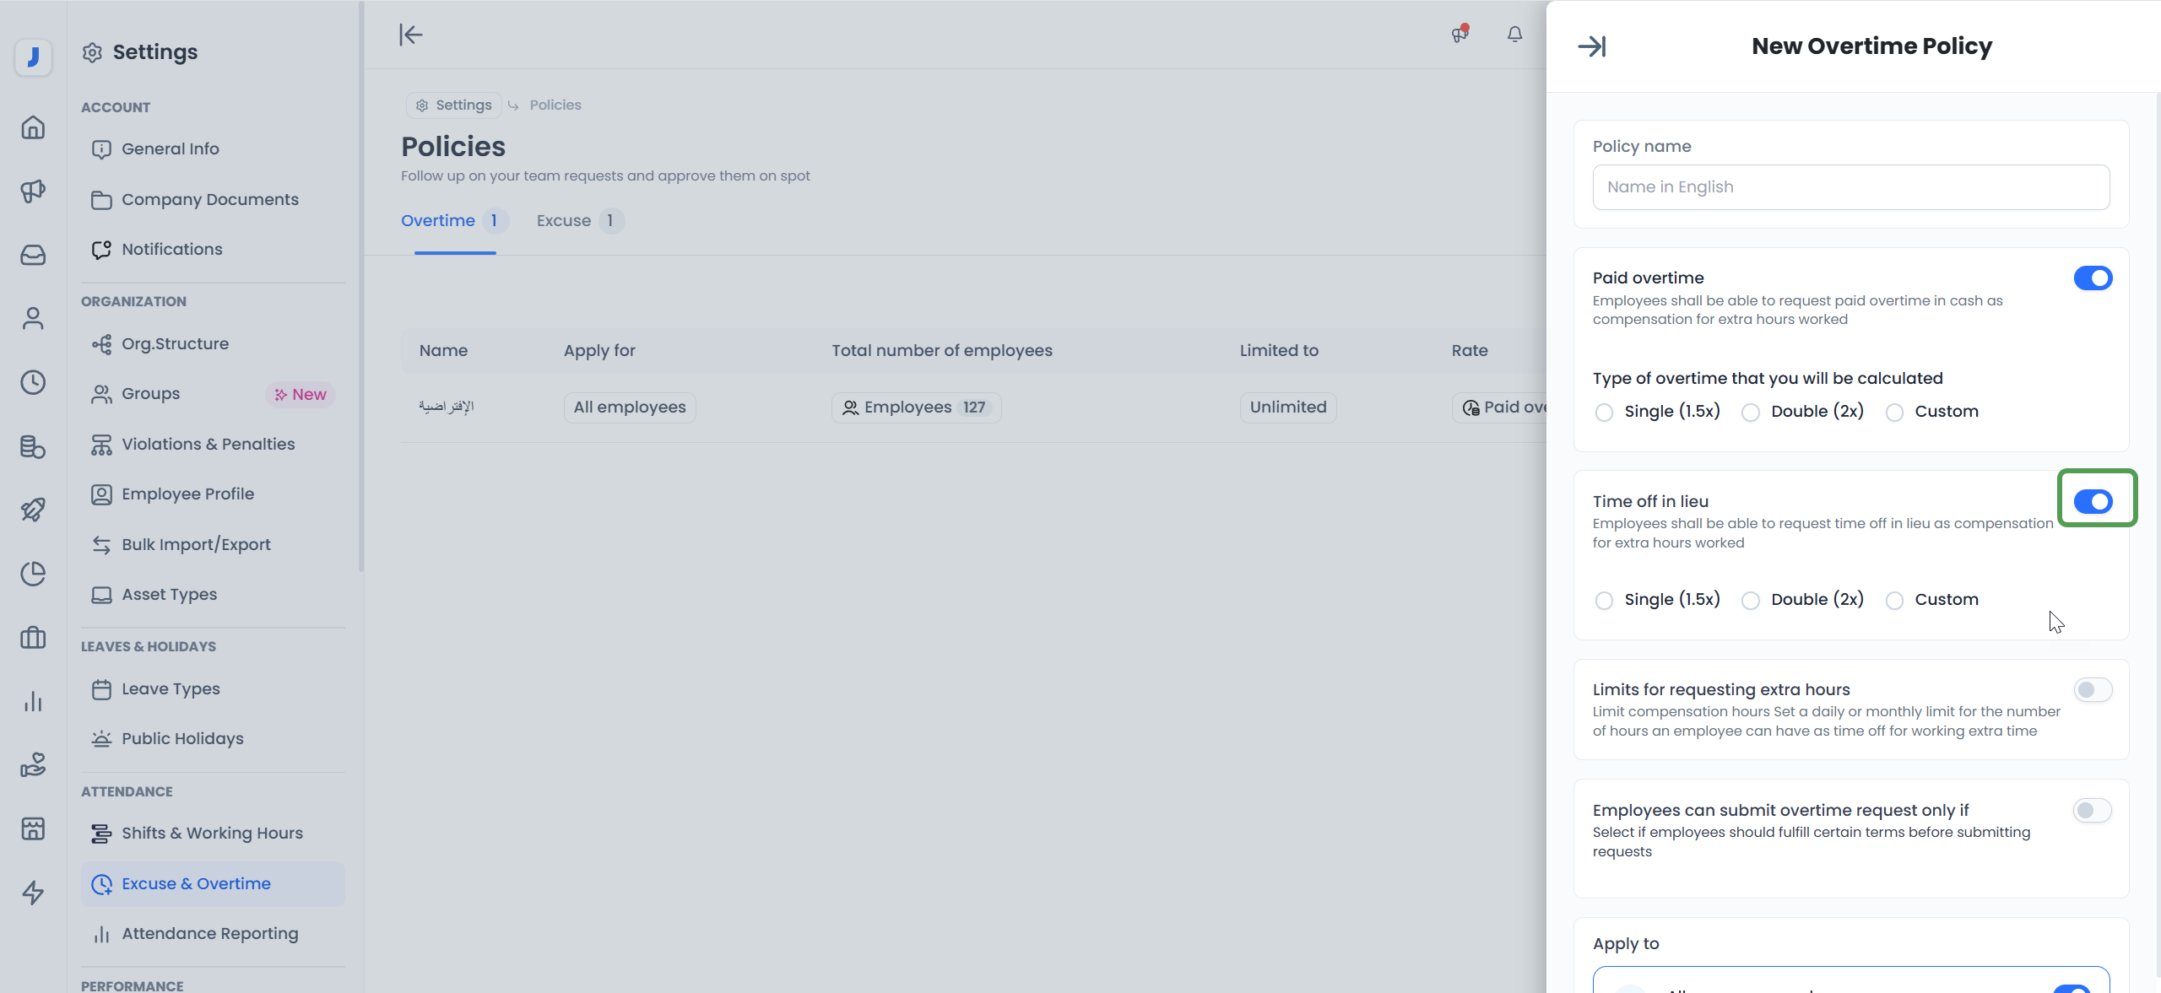Open the briefcase icon in left rail
The width and height of the screenshot is (2161, 993).
(x=33, y=637)
